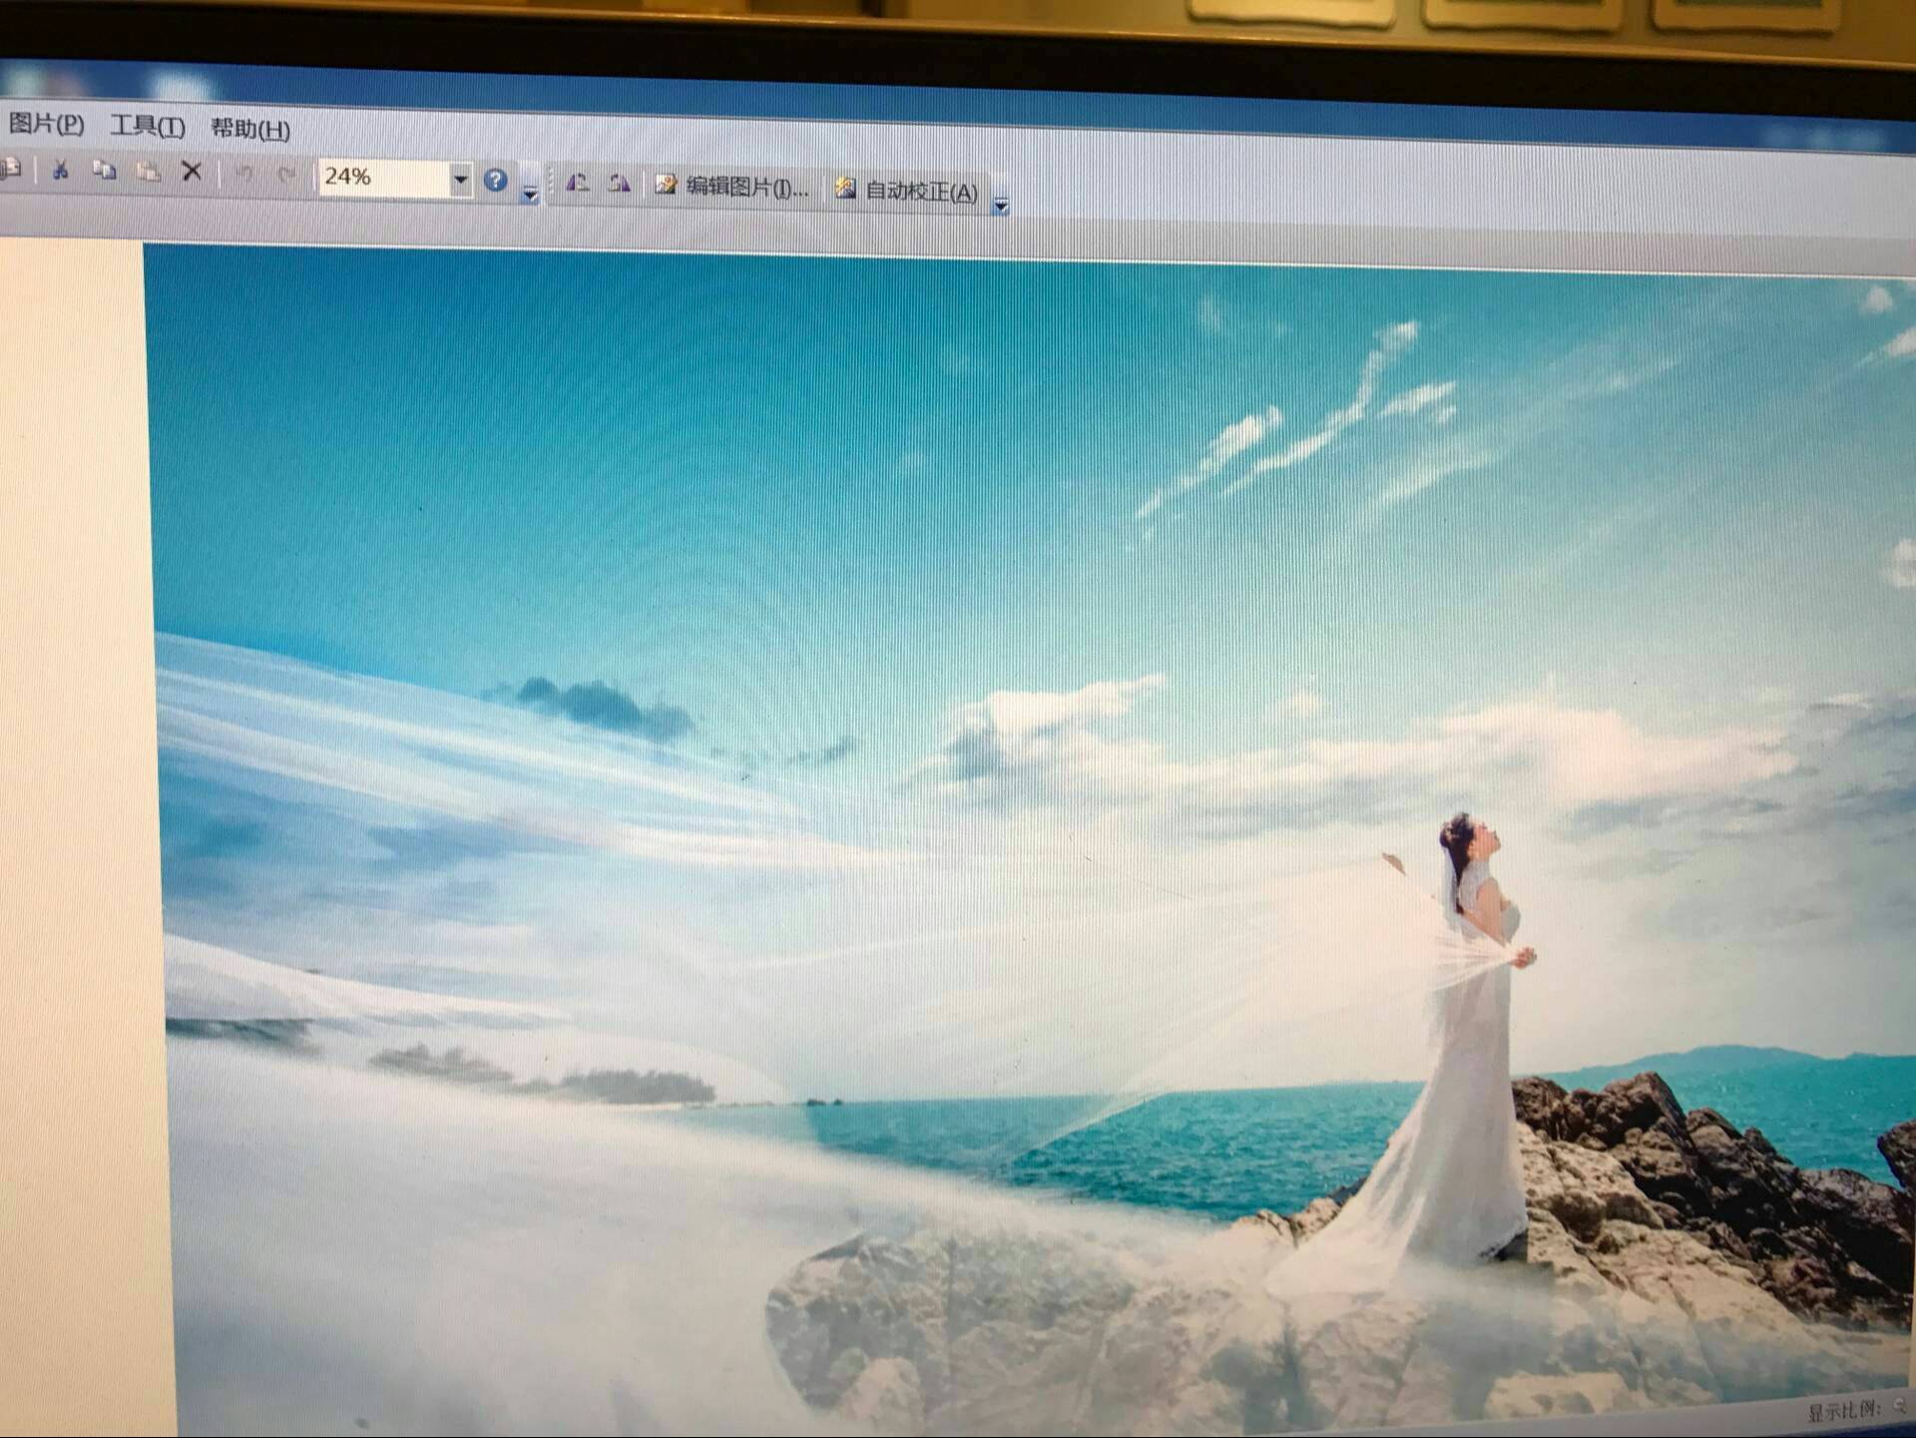Screen dimensions: 1916x1438
Task: Click the Undo arrow icon
Action: 243,175
